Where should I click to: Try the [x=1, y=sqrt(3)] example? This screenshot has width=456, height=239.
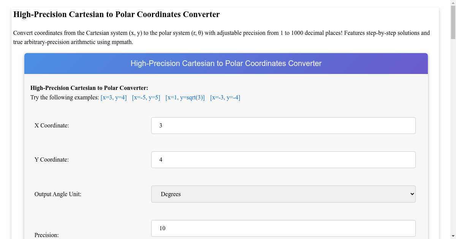tap(185, 97)
